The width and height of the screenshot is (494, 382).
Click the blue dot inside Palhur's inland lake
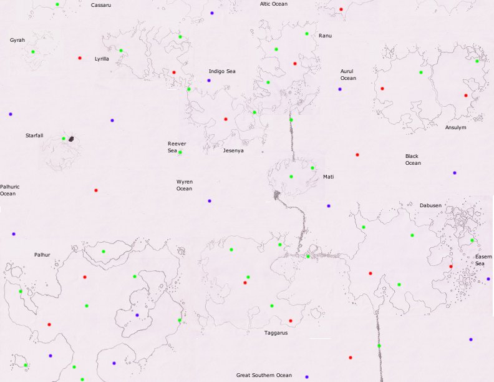pos(137,315)
